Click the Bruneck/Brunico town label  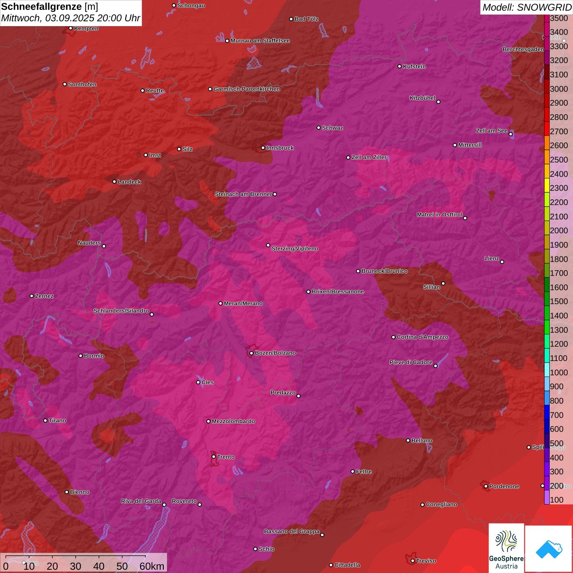click(384, 271)
